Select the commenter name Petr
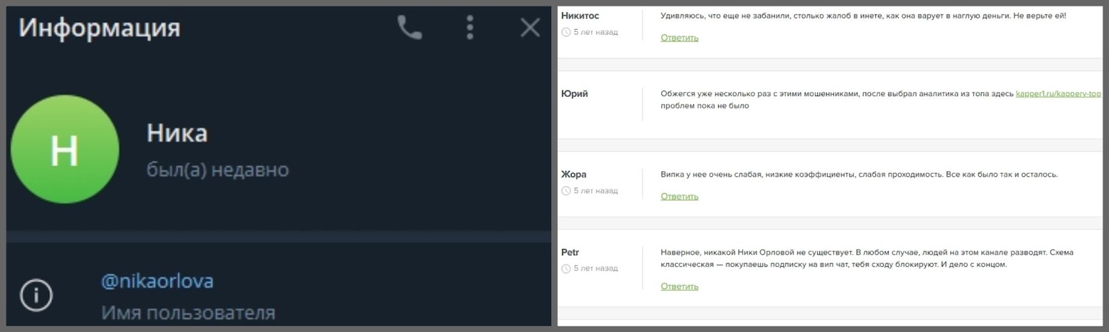Image resolution: width=1109 pixels, height=332 pixels. [570, 252]
